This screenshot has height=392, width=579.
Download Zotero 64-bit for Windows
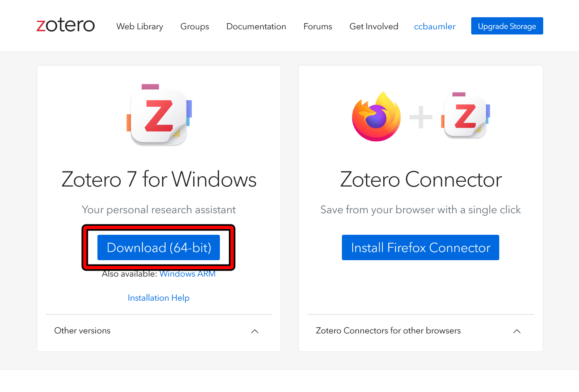click(159, 248)
